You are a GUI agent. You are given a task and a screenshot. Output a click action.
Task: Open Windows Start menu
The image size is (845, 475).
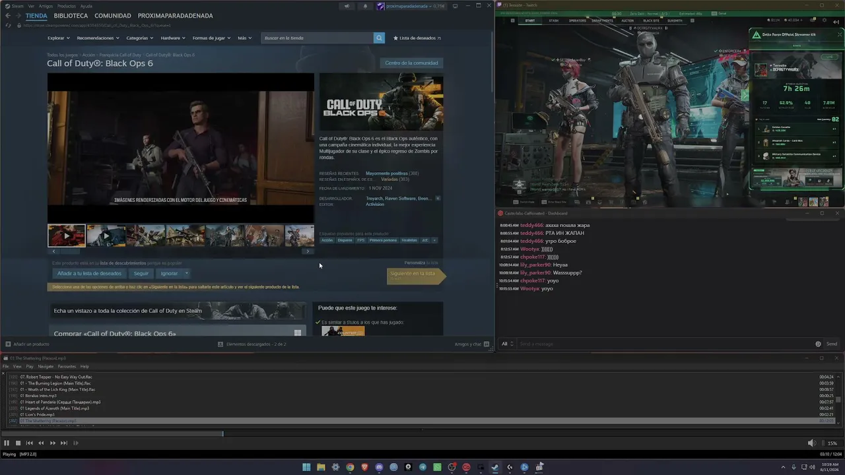coord(306,467)
